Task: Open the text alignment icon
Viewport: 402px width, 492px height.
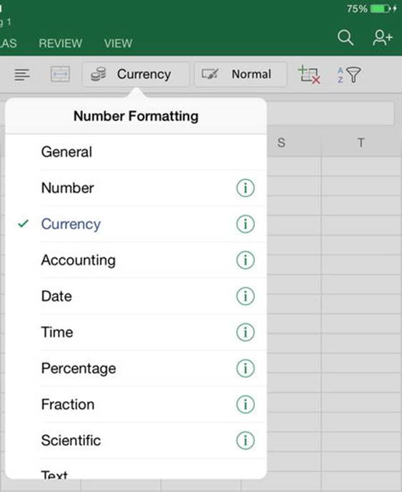Action: tap(22, 74)
